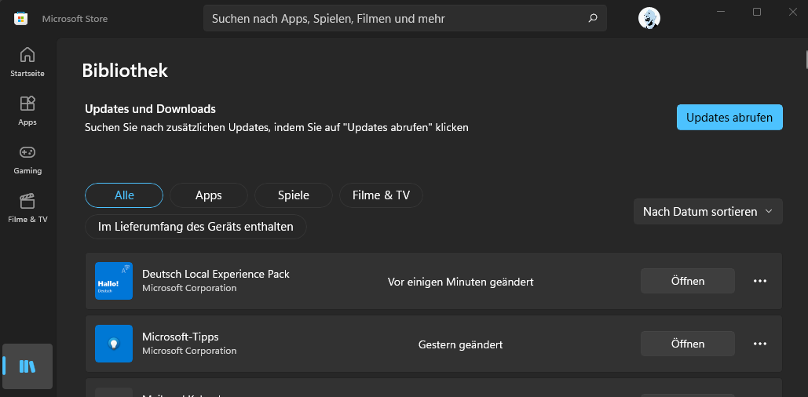Click Updates abrufen button
This screenshot has width=808, height=397.
[729, 118]
